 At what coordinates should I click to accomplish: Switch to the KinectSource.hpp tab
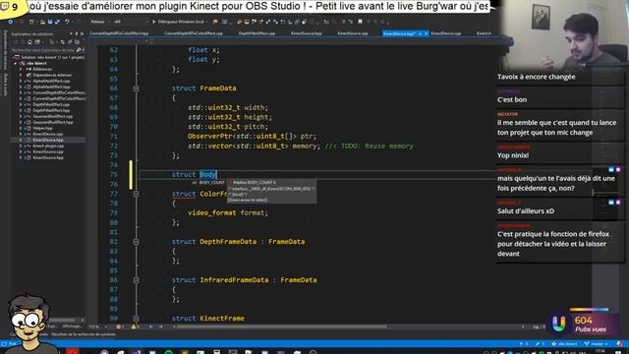pos(307,33)
